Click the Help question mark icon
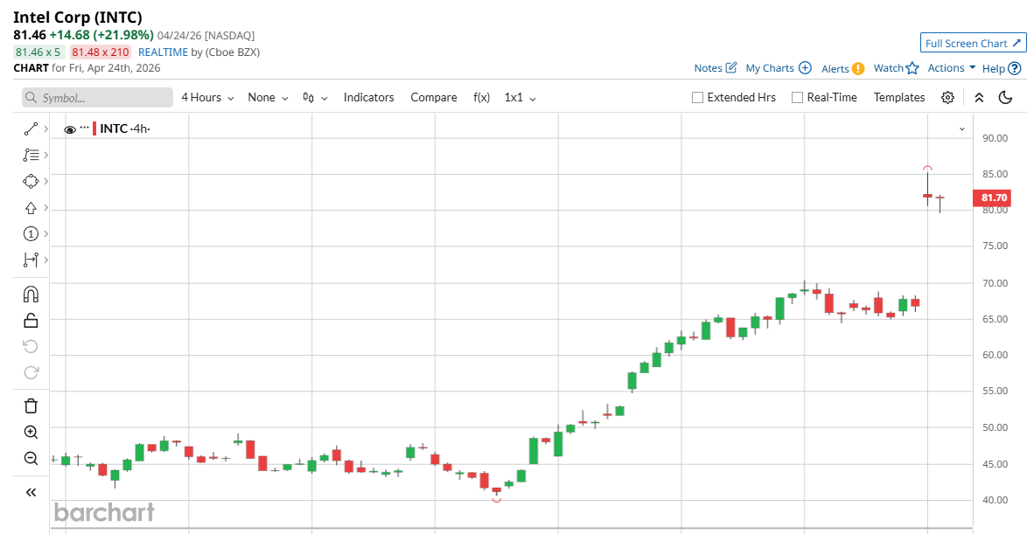 [x=1015, y=68]
